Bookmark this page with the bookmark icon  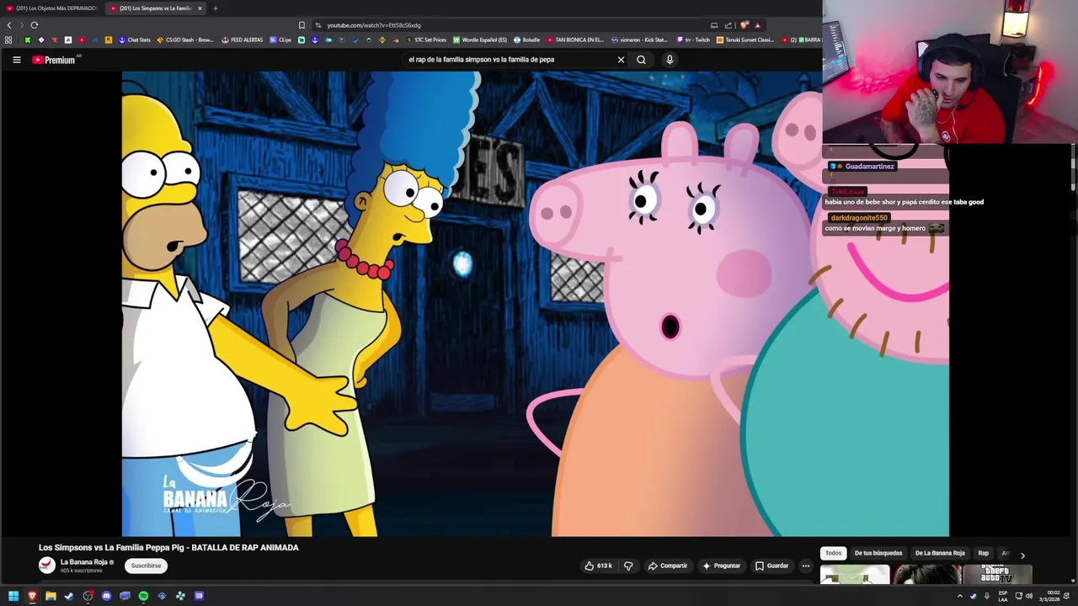pos(302,25)
